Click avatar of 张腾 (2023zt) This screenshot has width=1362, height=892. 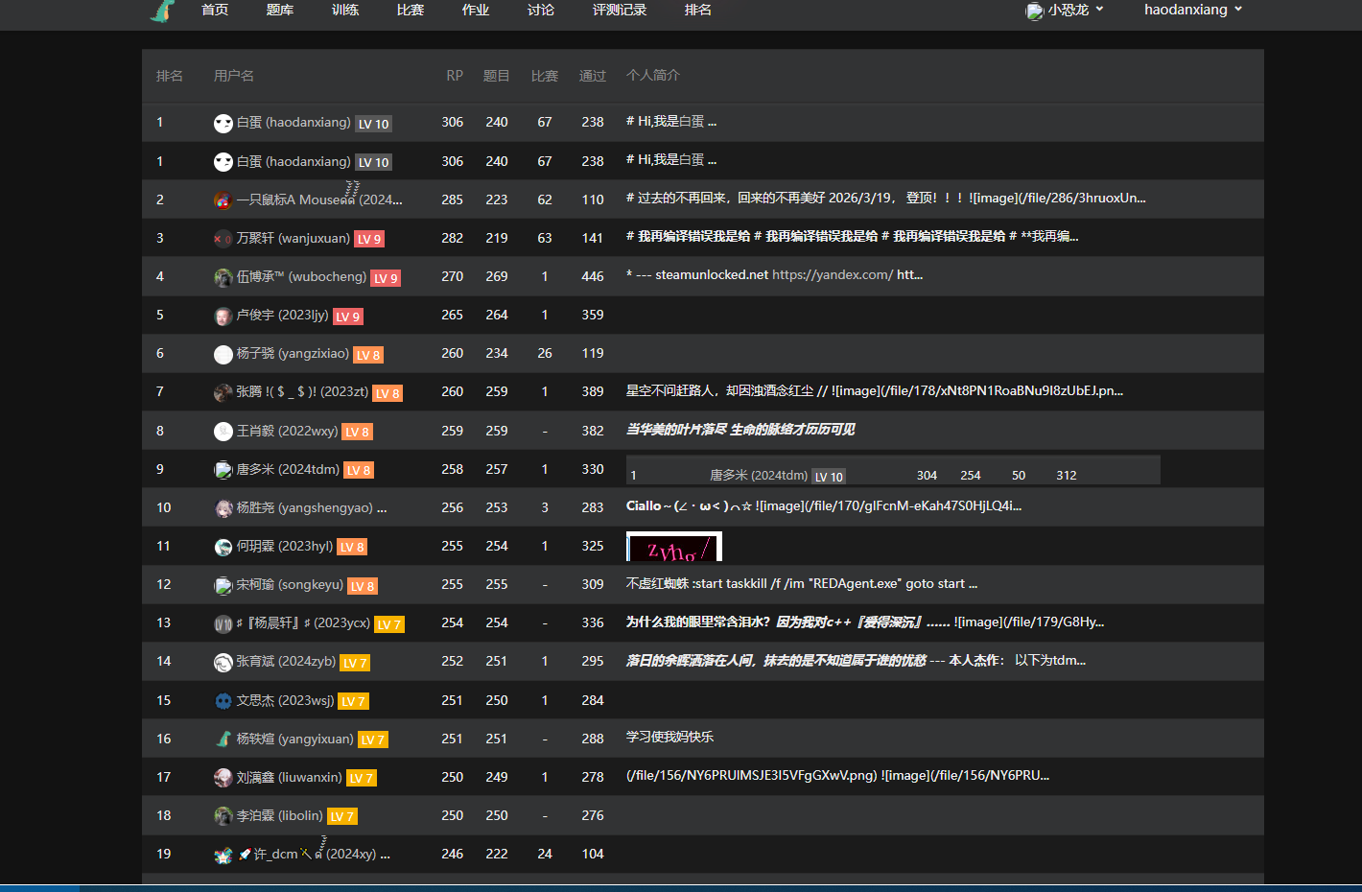coord(223,392)
